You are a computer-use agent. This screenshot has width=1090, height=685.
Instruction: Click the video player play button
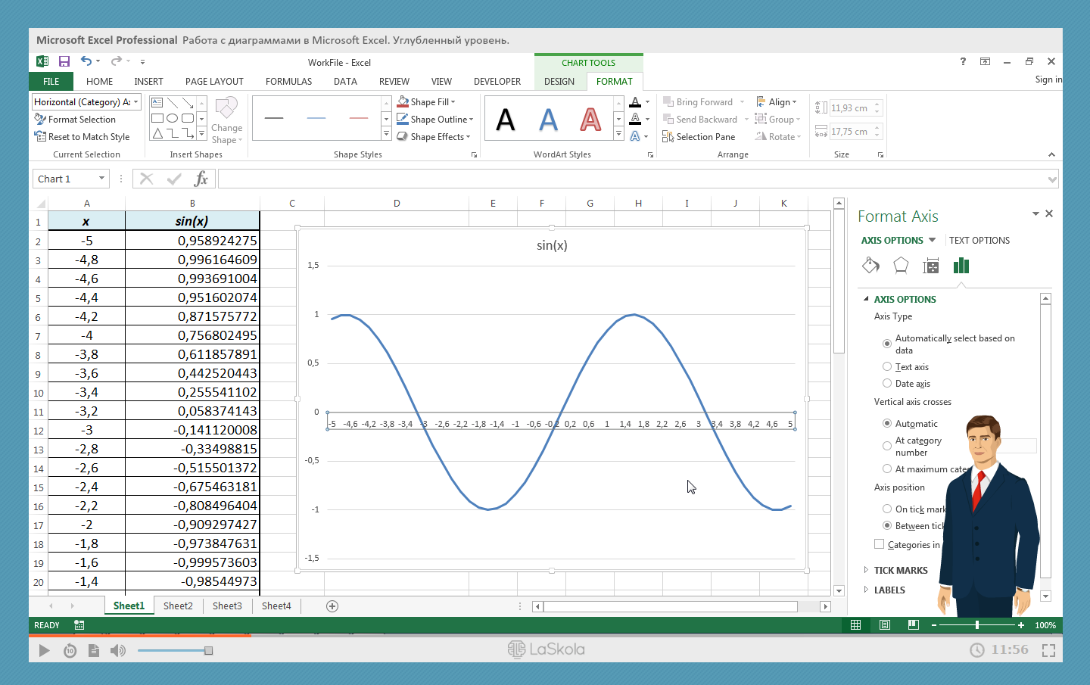[x=44, y=650]
